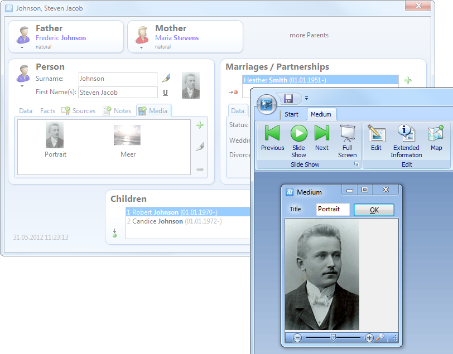Expand the Slide Show group launcher

pyautogui.click(x=356, y=164)
